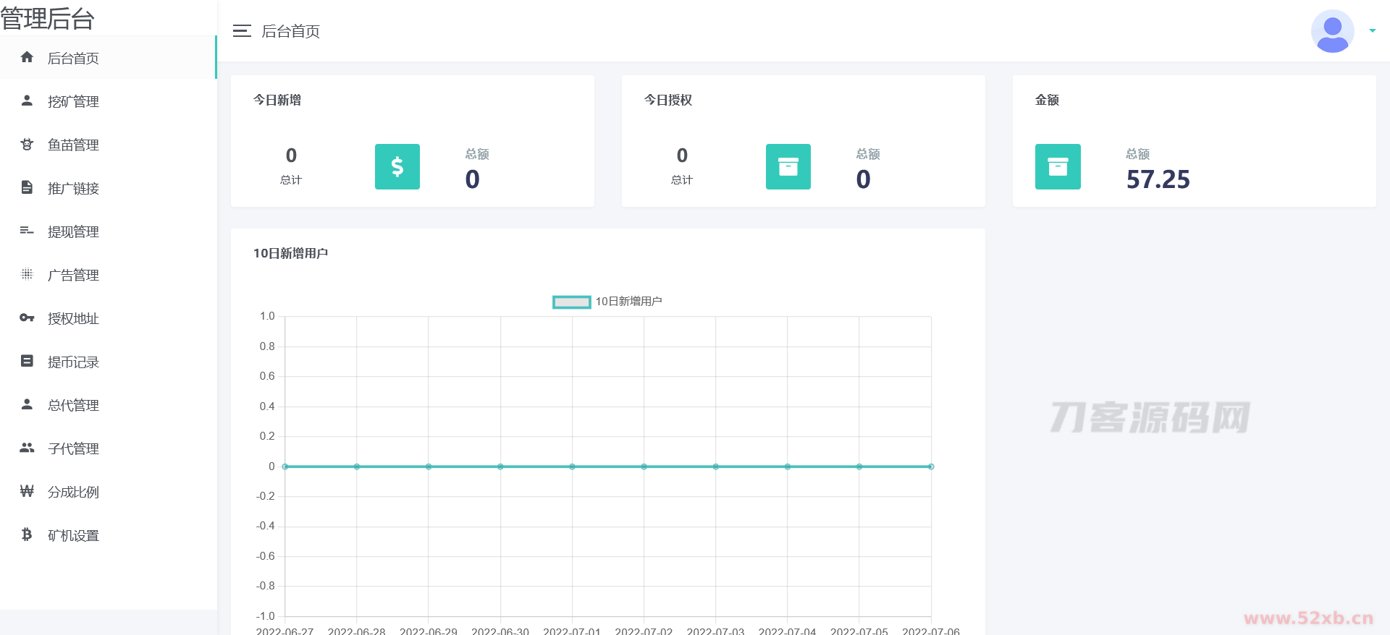Click the group icon beside 子代管理

[x=27, y=448]
